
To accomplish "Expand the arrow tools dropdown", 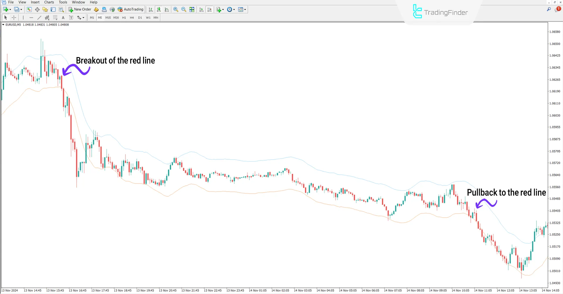I will [83, 18].
